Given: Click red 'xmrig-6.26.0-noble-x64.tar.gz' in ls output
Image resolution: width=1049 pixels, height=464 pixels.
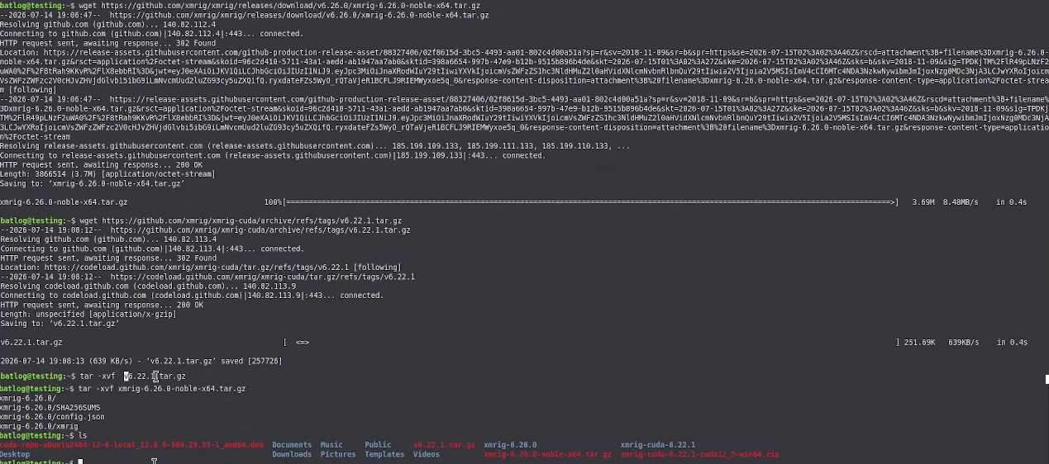Looking at the screenshot, I should [x=548, y=454].
